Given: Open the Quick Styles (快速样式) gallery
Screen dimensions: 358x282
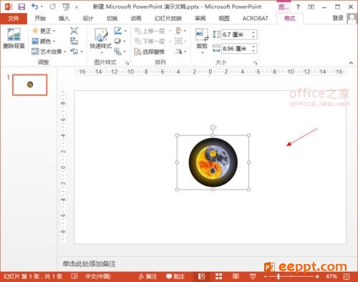Looking at the screenshot, I should pyautogui.click(x=101, y=41).
